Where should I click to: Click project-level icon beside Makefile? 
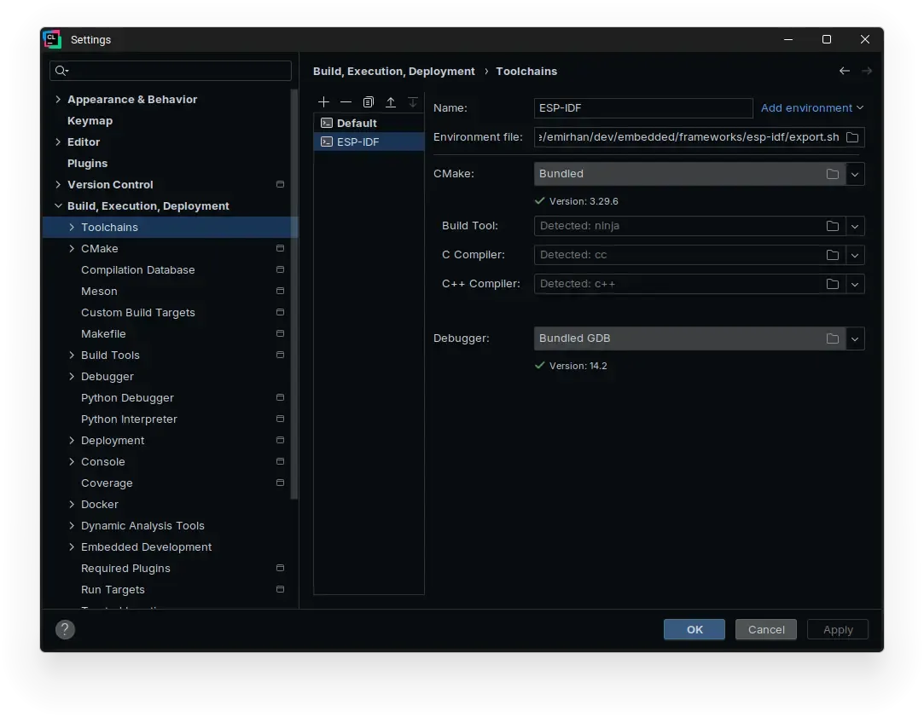pos(280,334)
